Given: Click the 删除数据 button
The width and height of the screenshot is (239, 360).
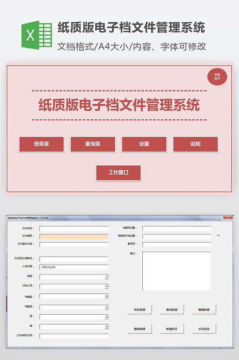Looking at the screenshot, I should tap(140, 329).
